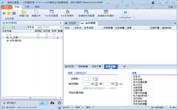This screenshot has height=110, width=178.
Task: Open the 文件下载 tab
Action: coord(97,66)
